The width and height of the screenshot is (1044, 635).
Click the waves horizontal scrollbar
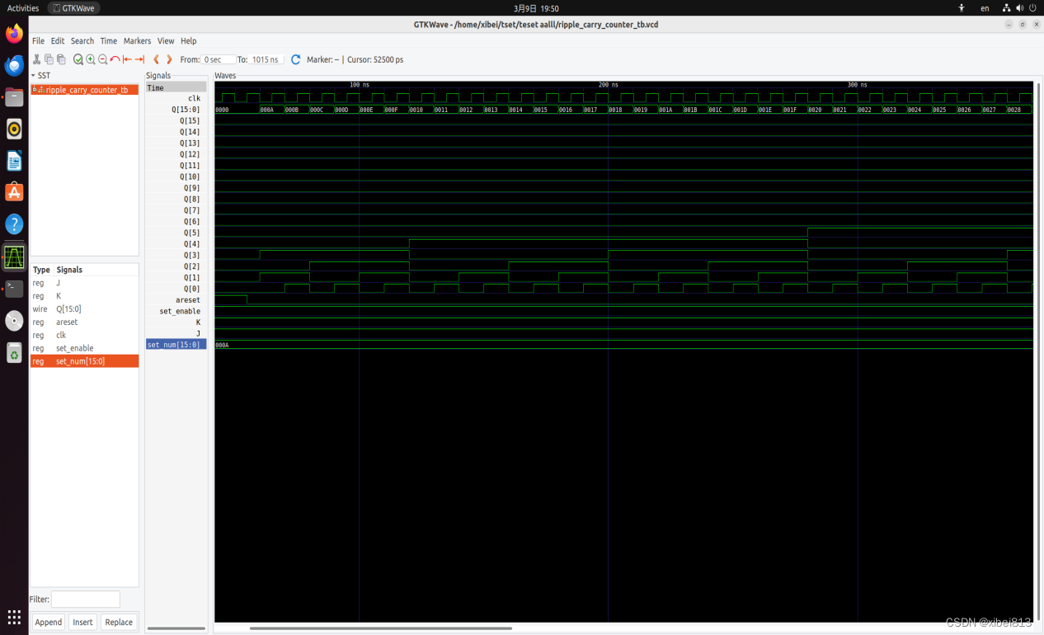tap(381, 628)
